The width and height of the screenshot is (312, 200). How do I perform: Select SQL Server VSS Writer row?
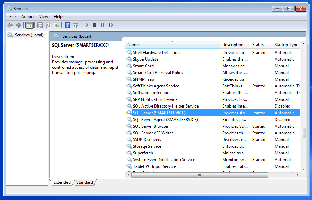point(213,133)
